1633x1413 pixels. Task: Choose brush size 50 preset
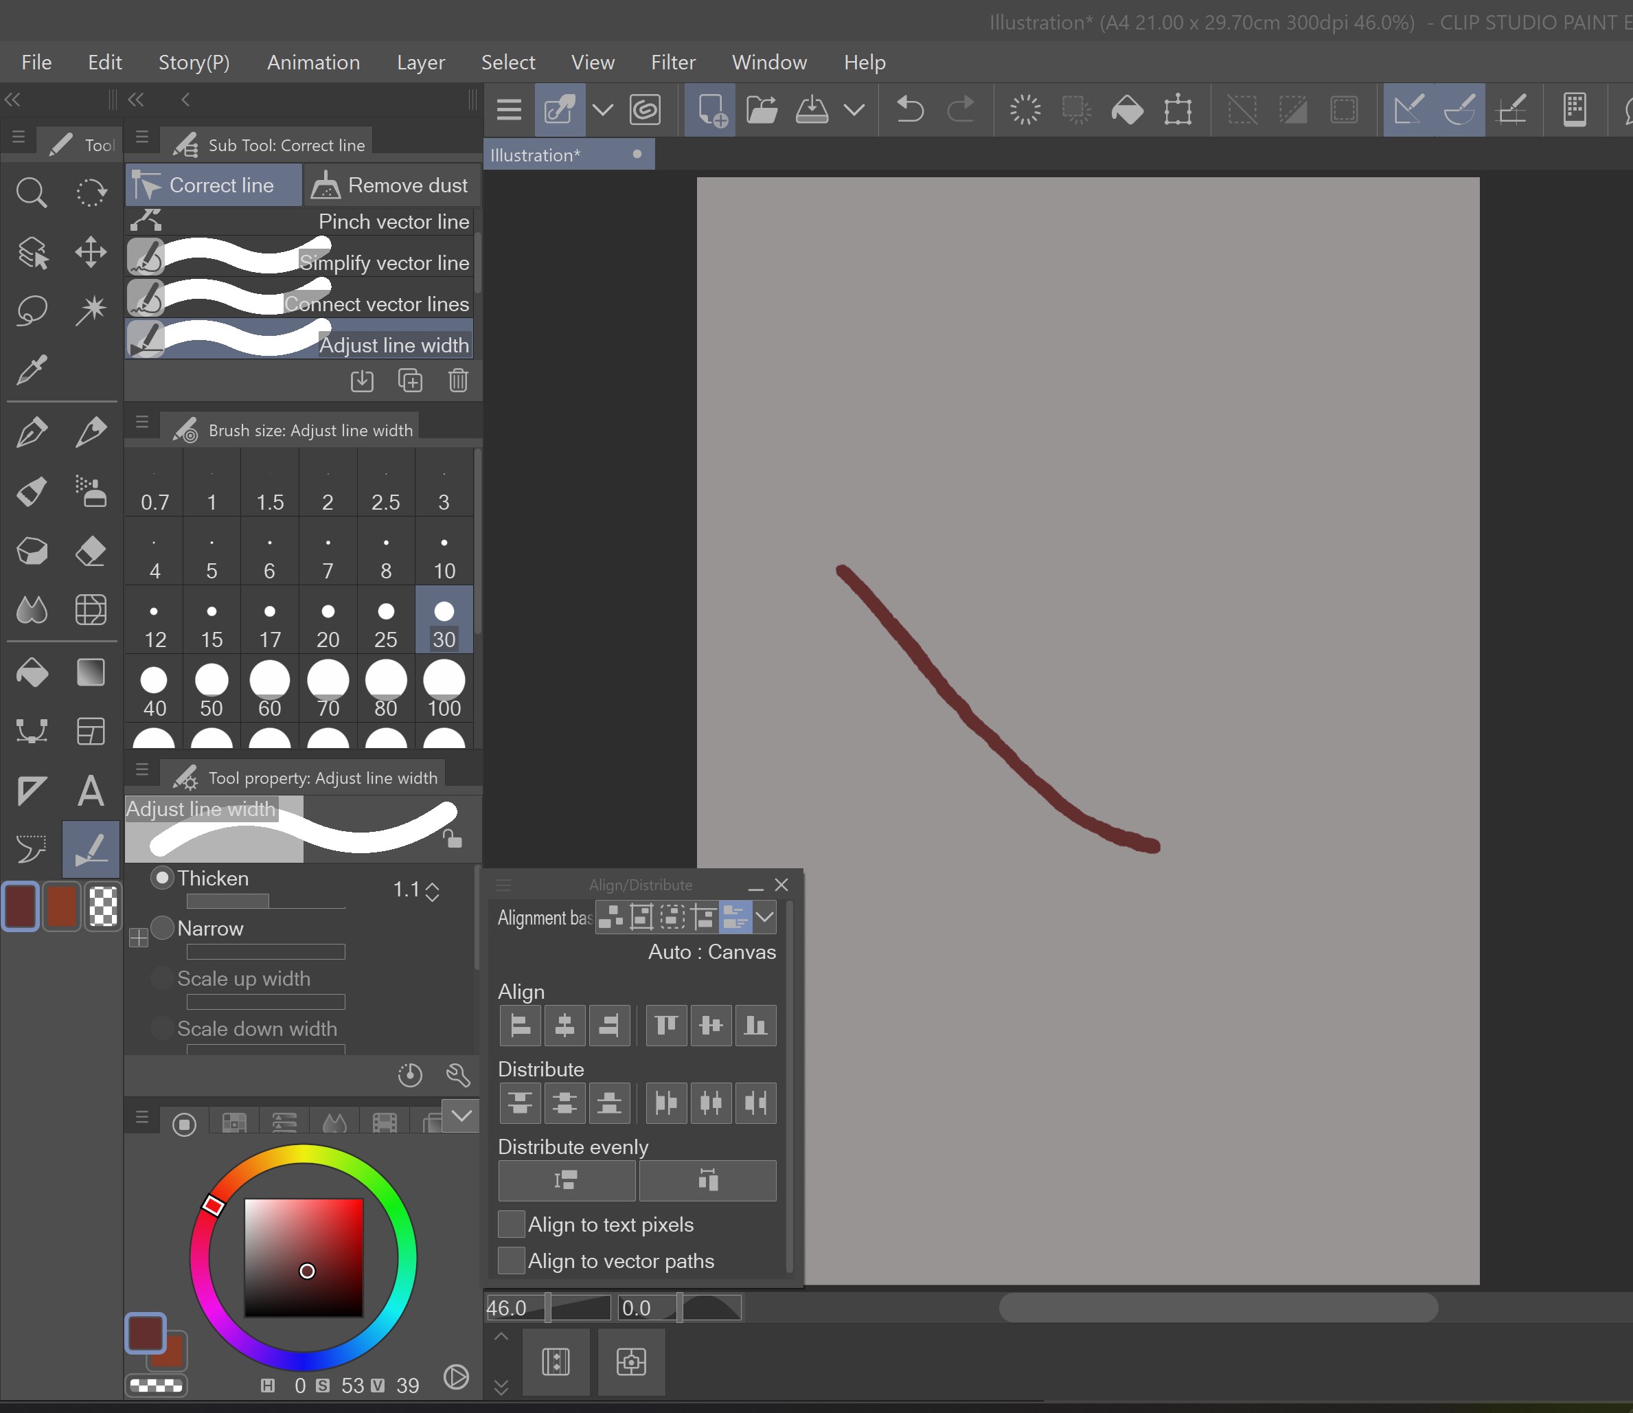212,689
